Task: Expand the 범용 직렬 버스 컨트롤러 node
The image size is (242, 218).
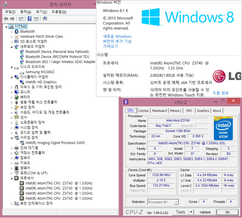Action: coord(12,103)
